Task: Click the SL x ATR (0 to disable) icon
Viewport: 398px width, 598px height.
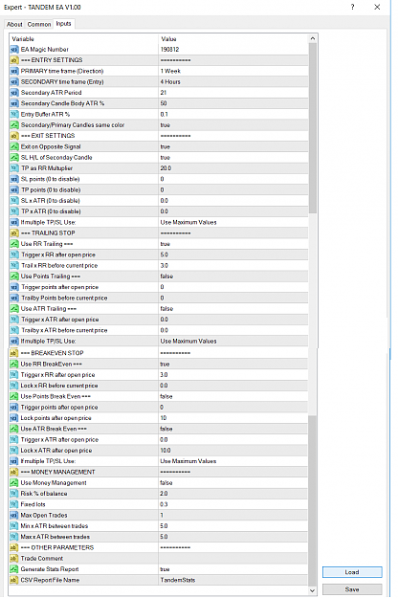Action: point(14,201)
